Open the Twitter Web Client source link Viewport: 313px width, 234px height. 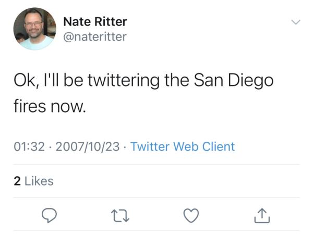[x=183, y=146]
